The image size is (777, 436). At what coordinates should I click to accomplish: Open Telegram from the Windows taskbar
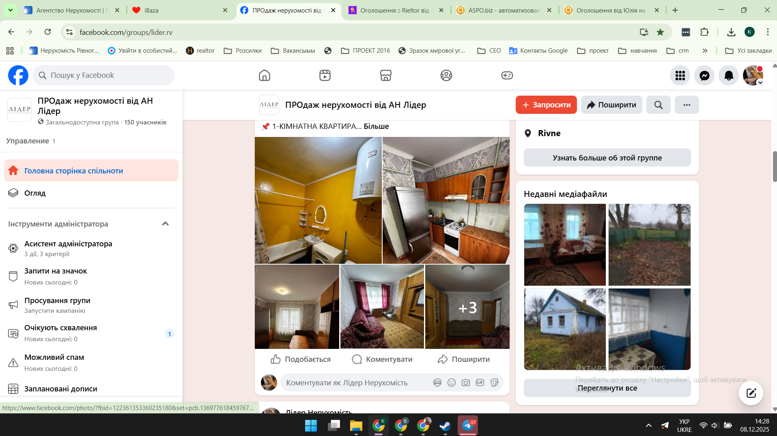[467, 425]
